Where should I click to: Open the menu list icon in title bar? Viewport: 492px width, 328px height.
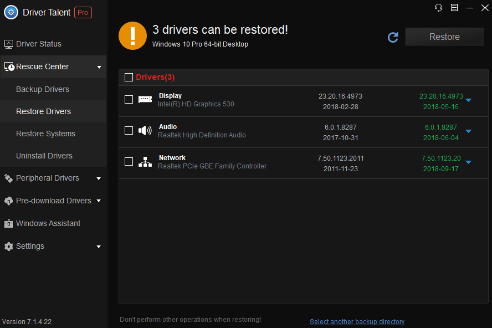pyautogui.click(x=454, y=8)
